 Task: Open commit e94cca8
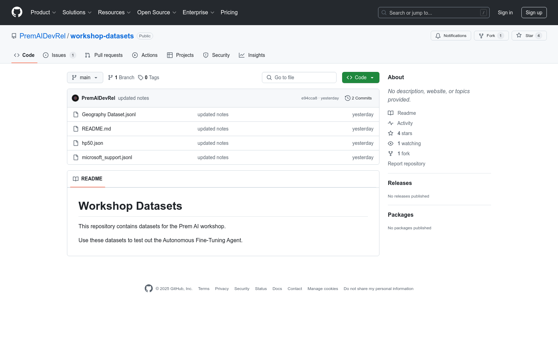(x=309, y=98)
